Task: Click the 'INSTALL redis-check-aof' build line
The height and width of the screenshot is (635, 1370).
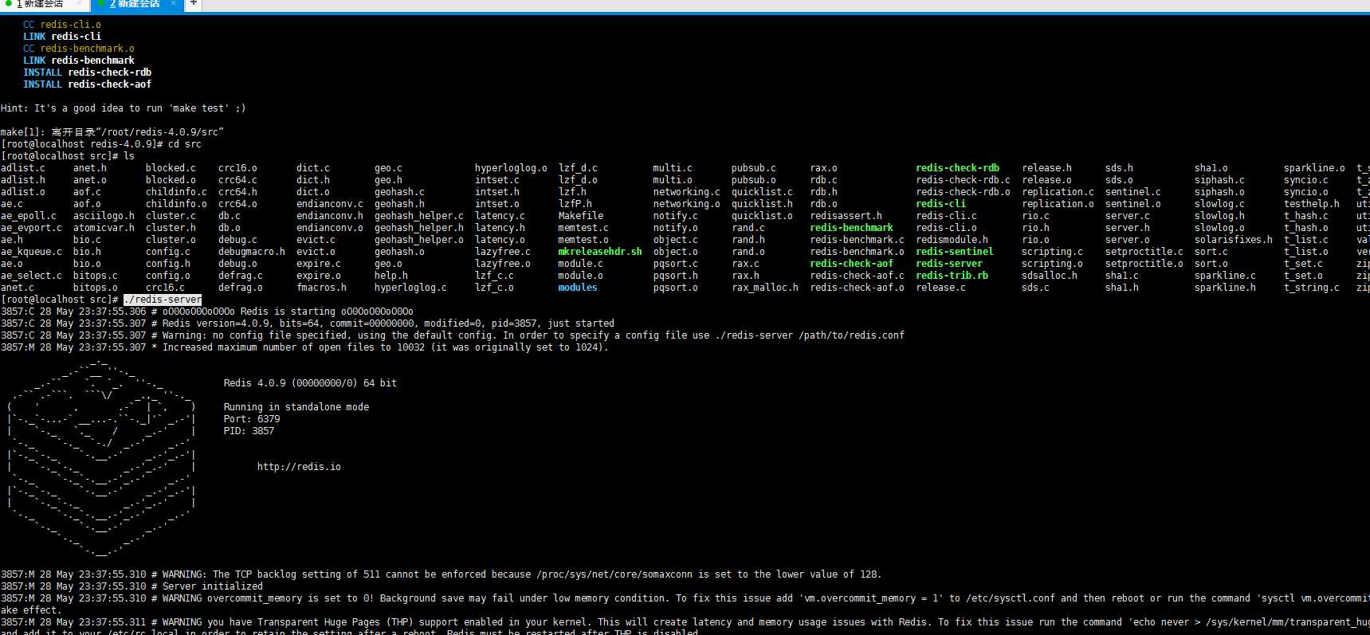Action: click(x=87, y=84)
